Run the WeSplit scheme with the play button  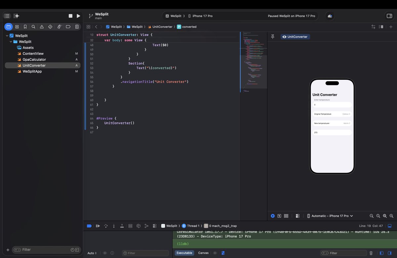click(x=78, y=16)
